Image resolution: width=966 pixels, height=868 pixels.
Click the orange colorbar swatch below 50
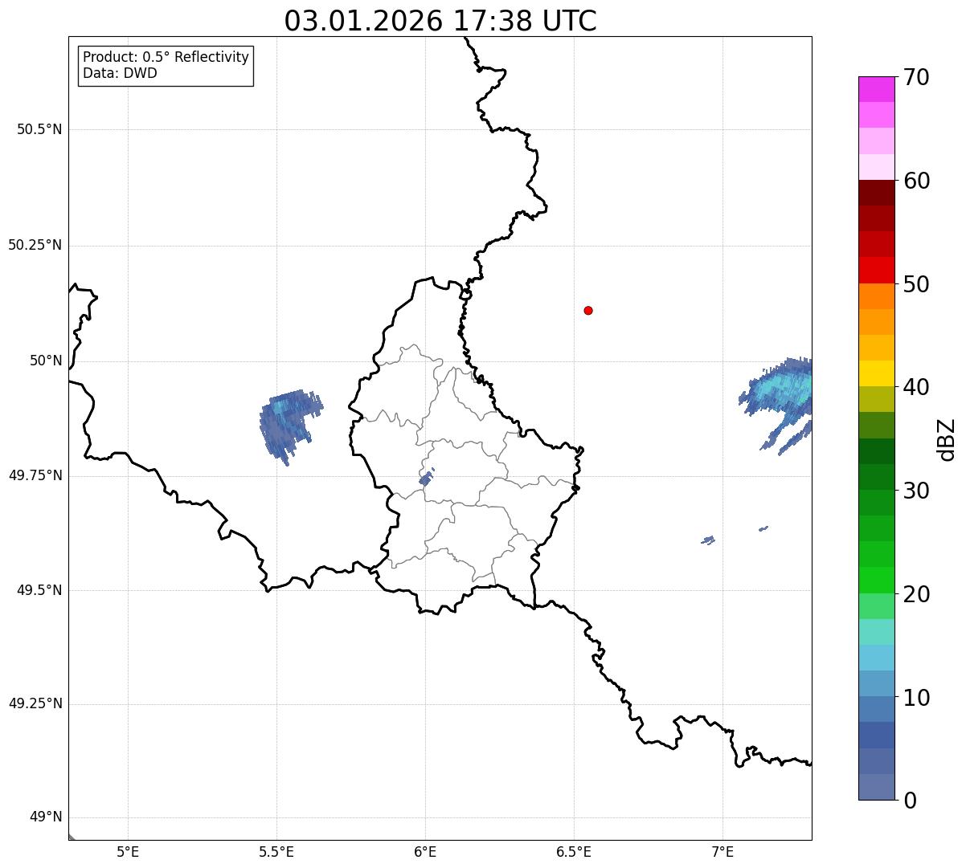876,296
